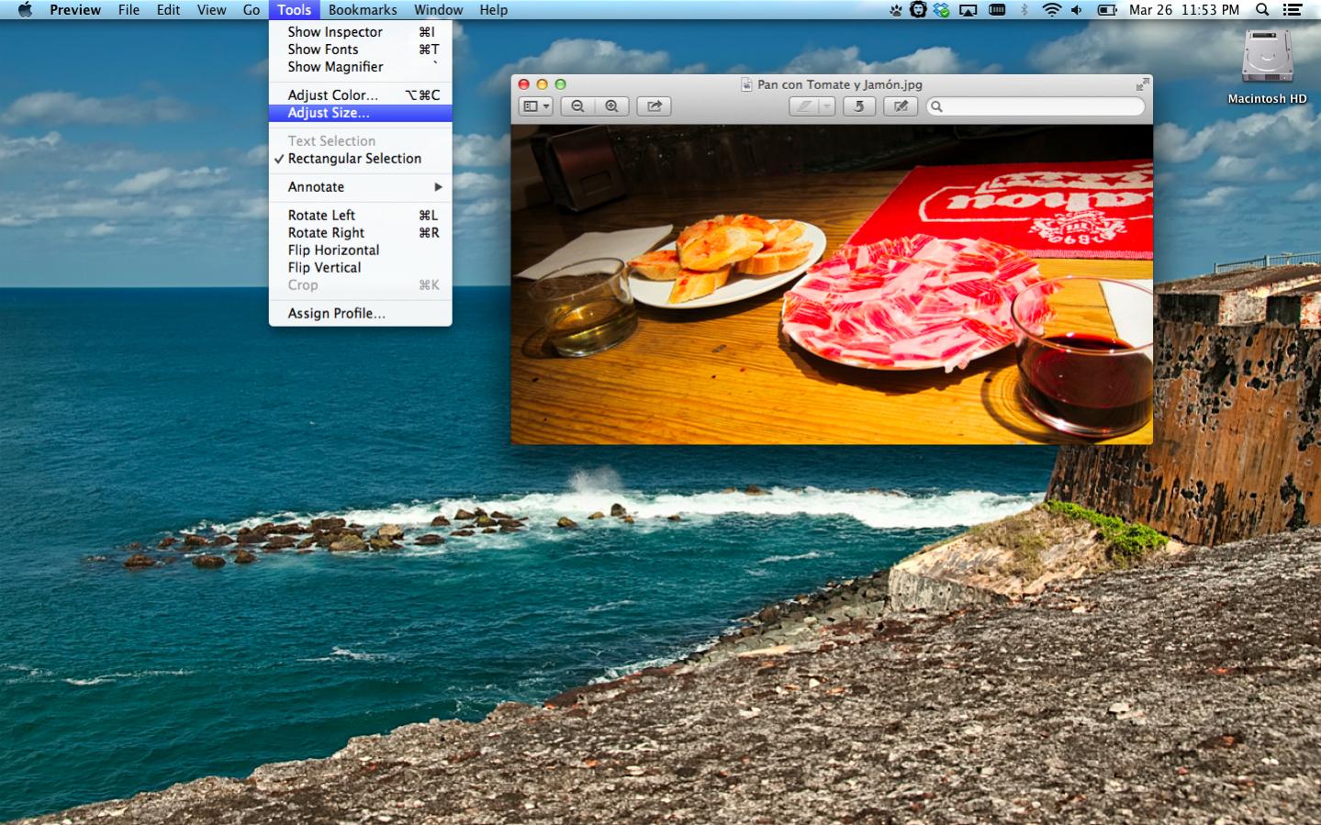Enable Rectangular Selection mode
The image size is (1321, 825).
[x=354, y=159]
